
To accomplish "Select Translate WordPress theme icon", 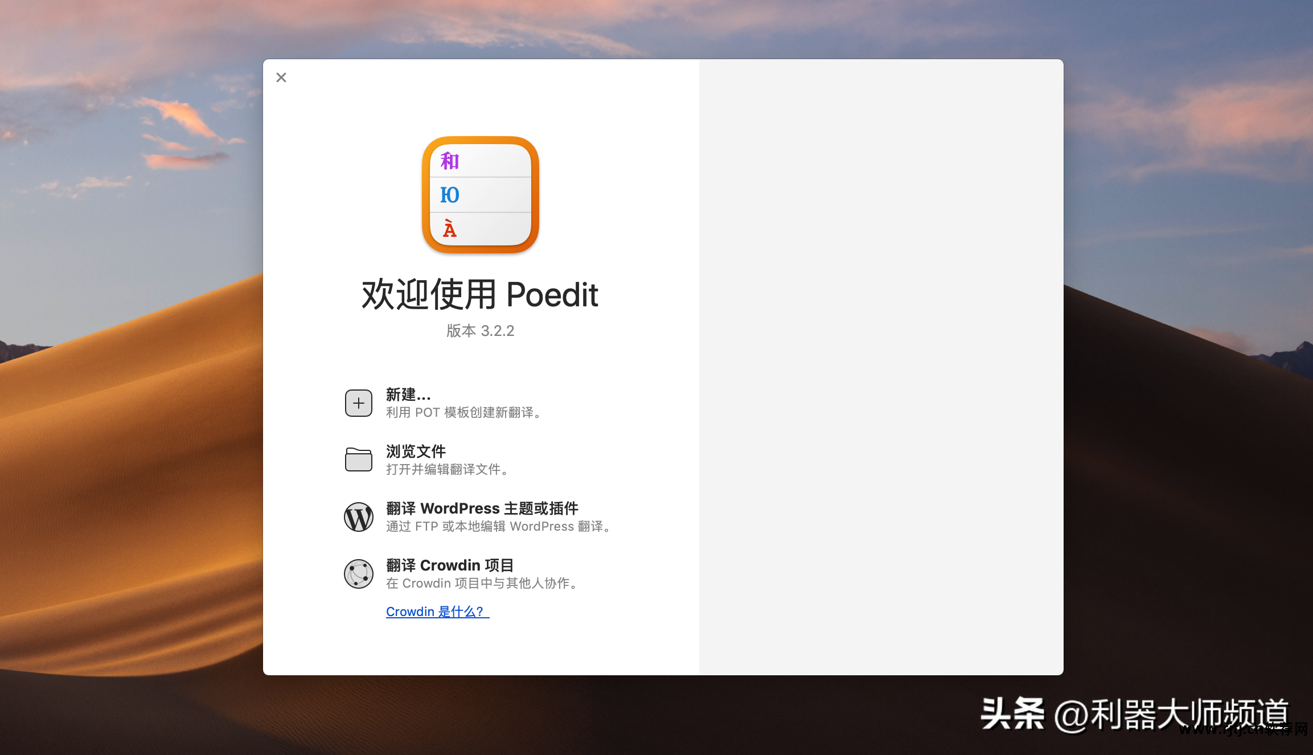I will [357, 516].
